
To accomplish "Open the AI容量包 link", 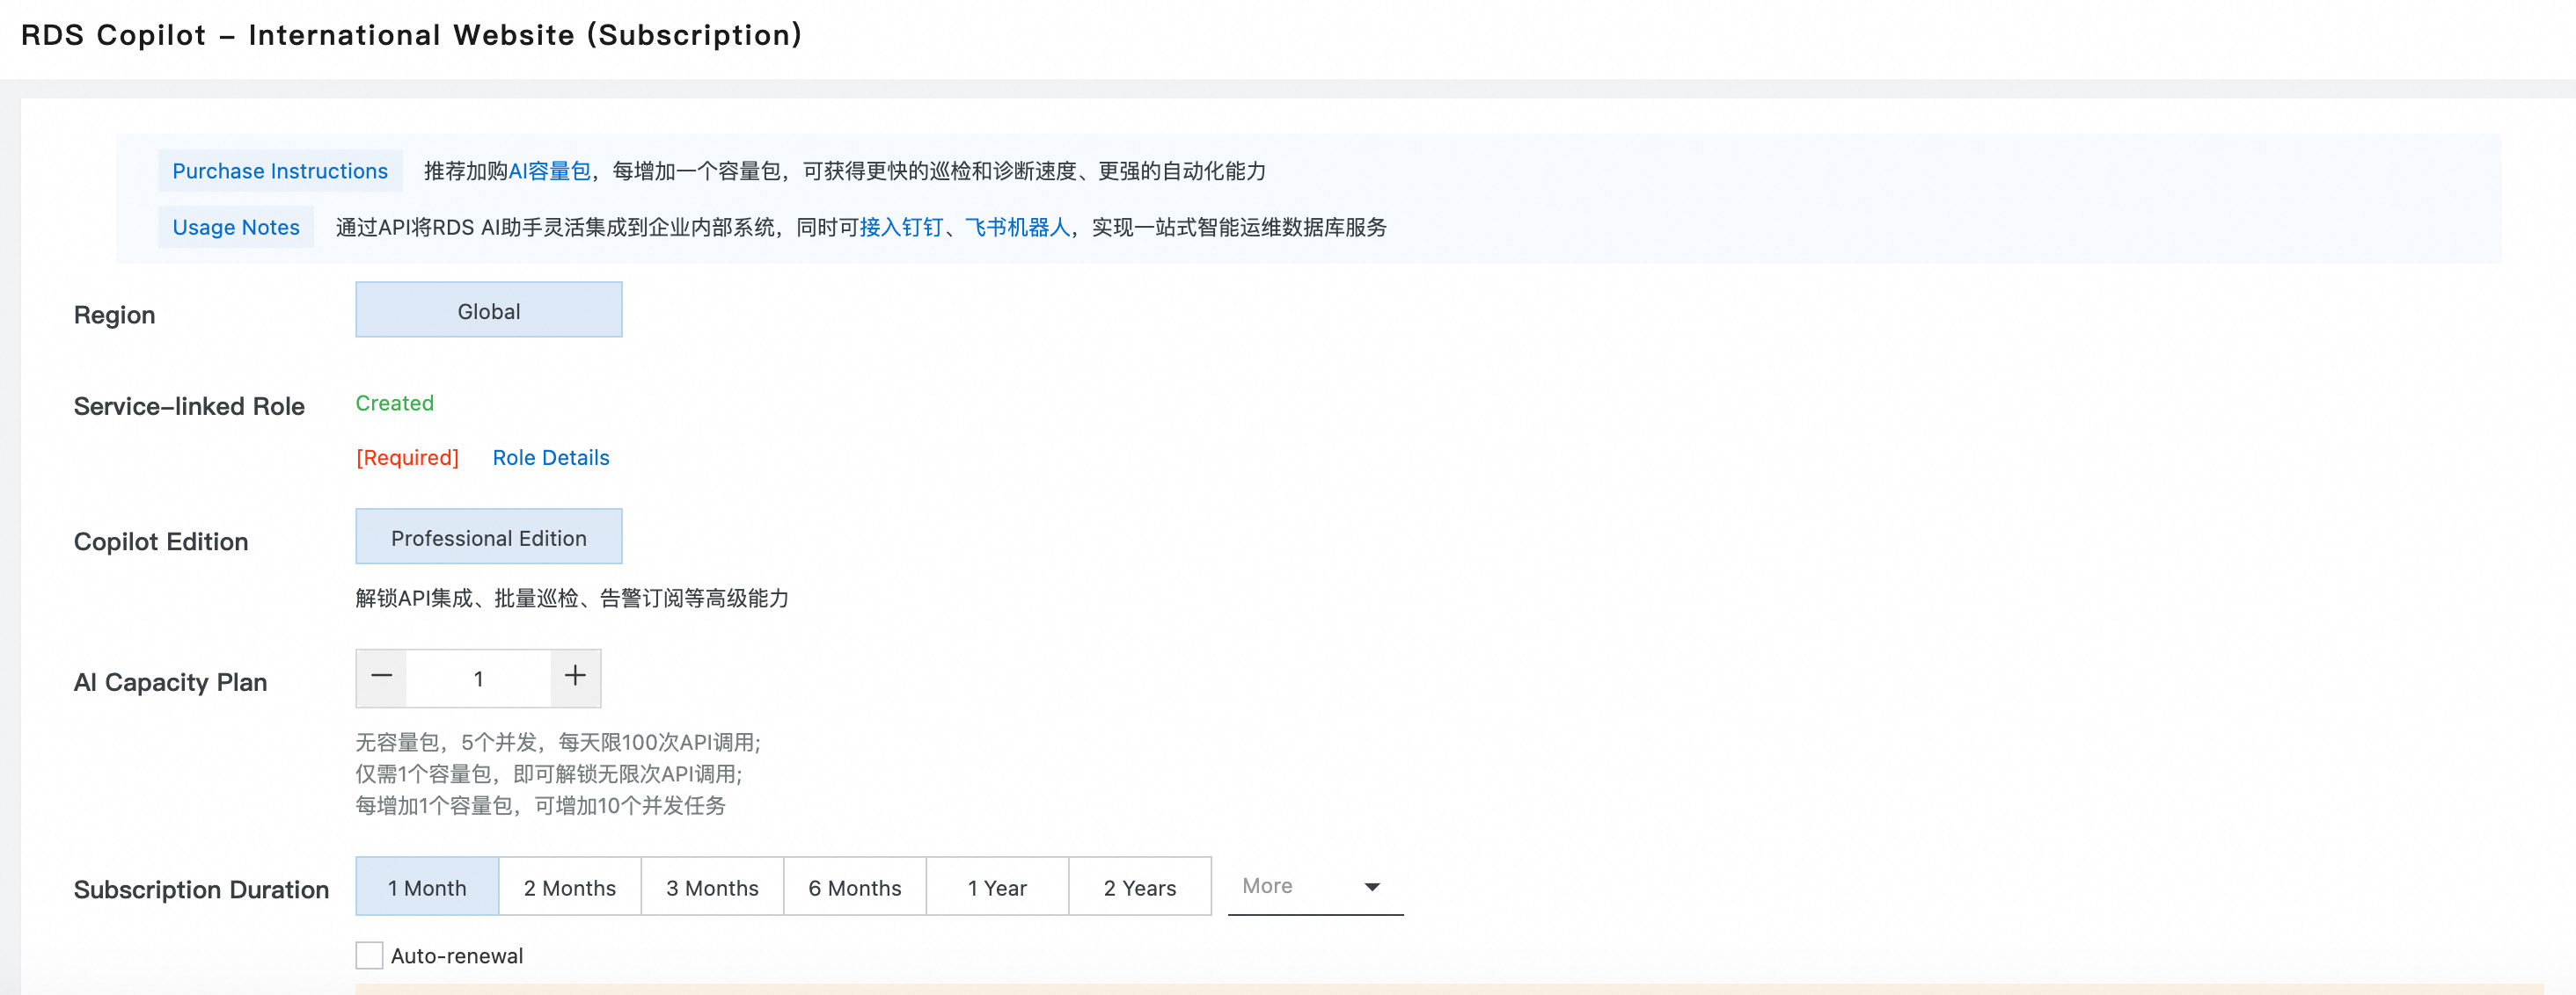I will 549,171.
